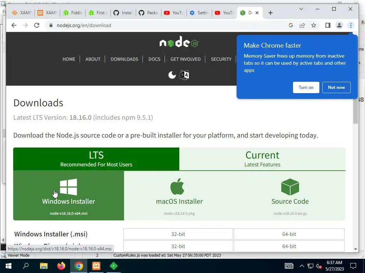This screenshot has width=365, height=273.
Task: Switch to the Settings tab
Action: point(199,13)
